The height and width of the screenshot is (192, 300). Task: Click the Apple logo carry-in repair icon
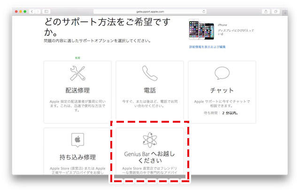click(77, 140)
